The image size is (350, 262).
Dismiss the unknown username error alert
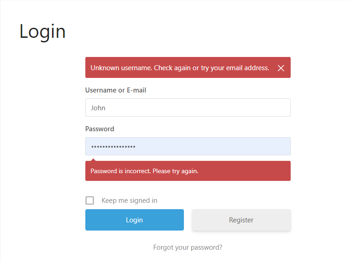281,68
